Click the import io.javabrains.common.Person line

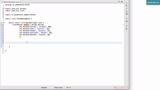pos(20,15)
